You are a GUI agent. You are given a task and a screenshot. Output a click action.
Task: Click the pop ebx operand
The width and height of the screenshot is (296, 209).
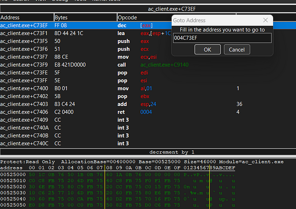point(145,96)
